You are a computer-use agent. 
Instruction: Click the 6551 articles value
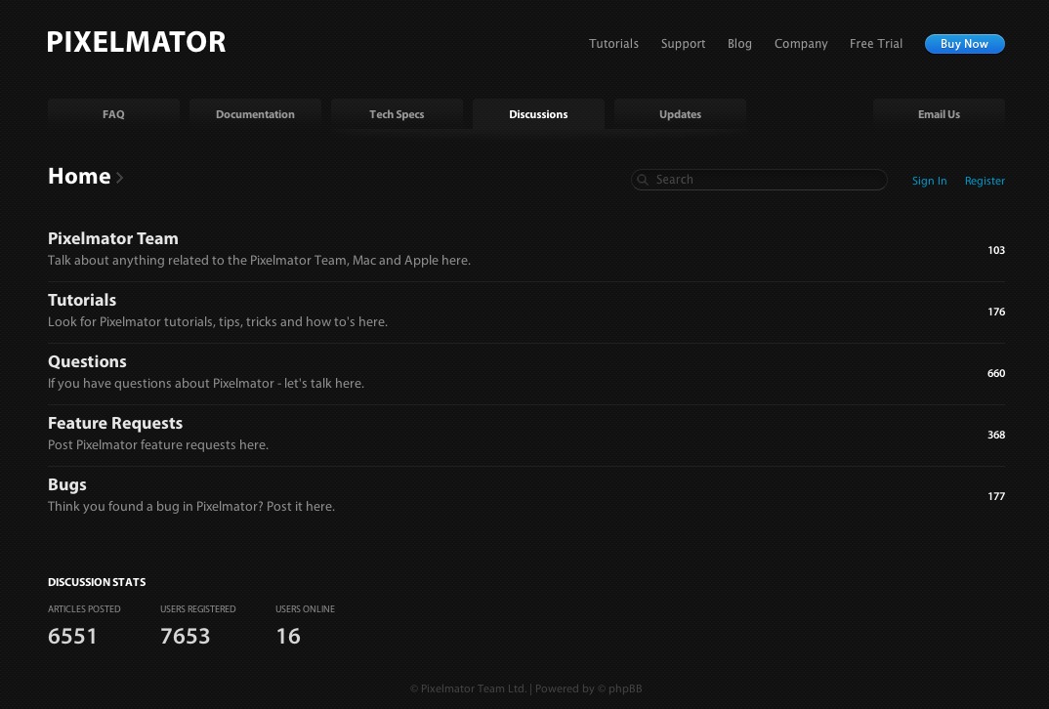[72, 636]
